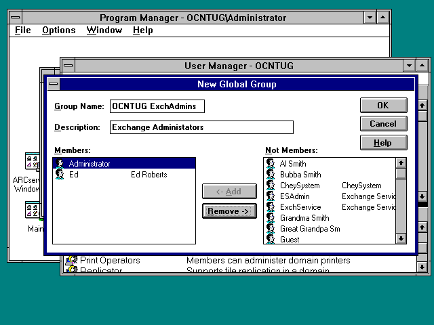Image resolution: width=434 pixels, height=325 pixels.
Task: Select Great Grandpa Sm in the Not Members list
Action: (x=310, y=229)
